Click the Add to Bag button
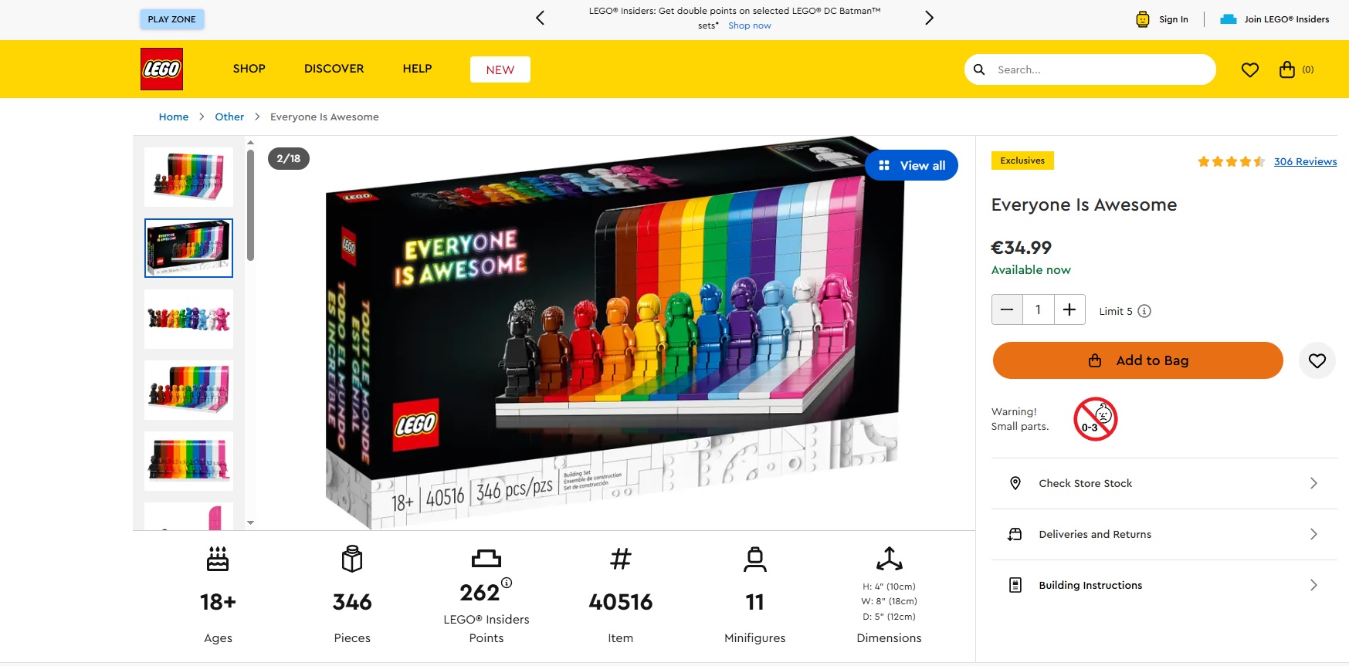1349x666 pixels. coord(1137,360)
